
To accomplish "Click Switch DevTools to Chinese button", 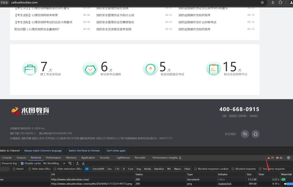I will pos(84,151).
